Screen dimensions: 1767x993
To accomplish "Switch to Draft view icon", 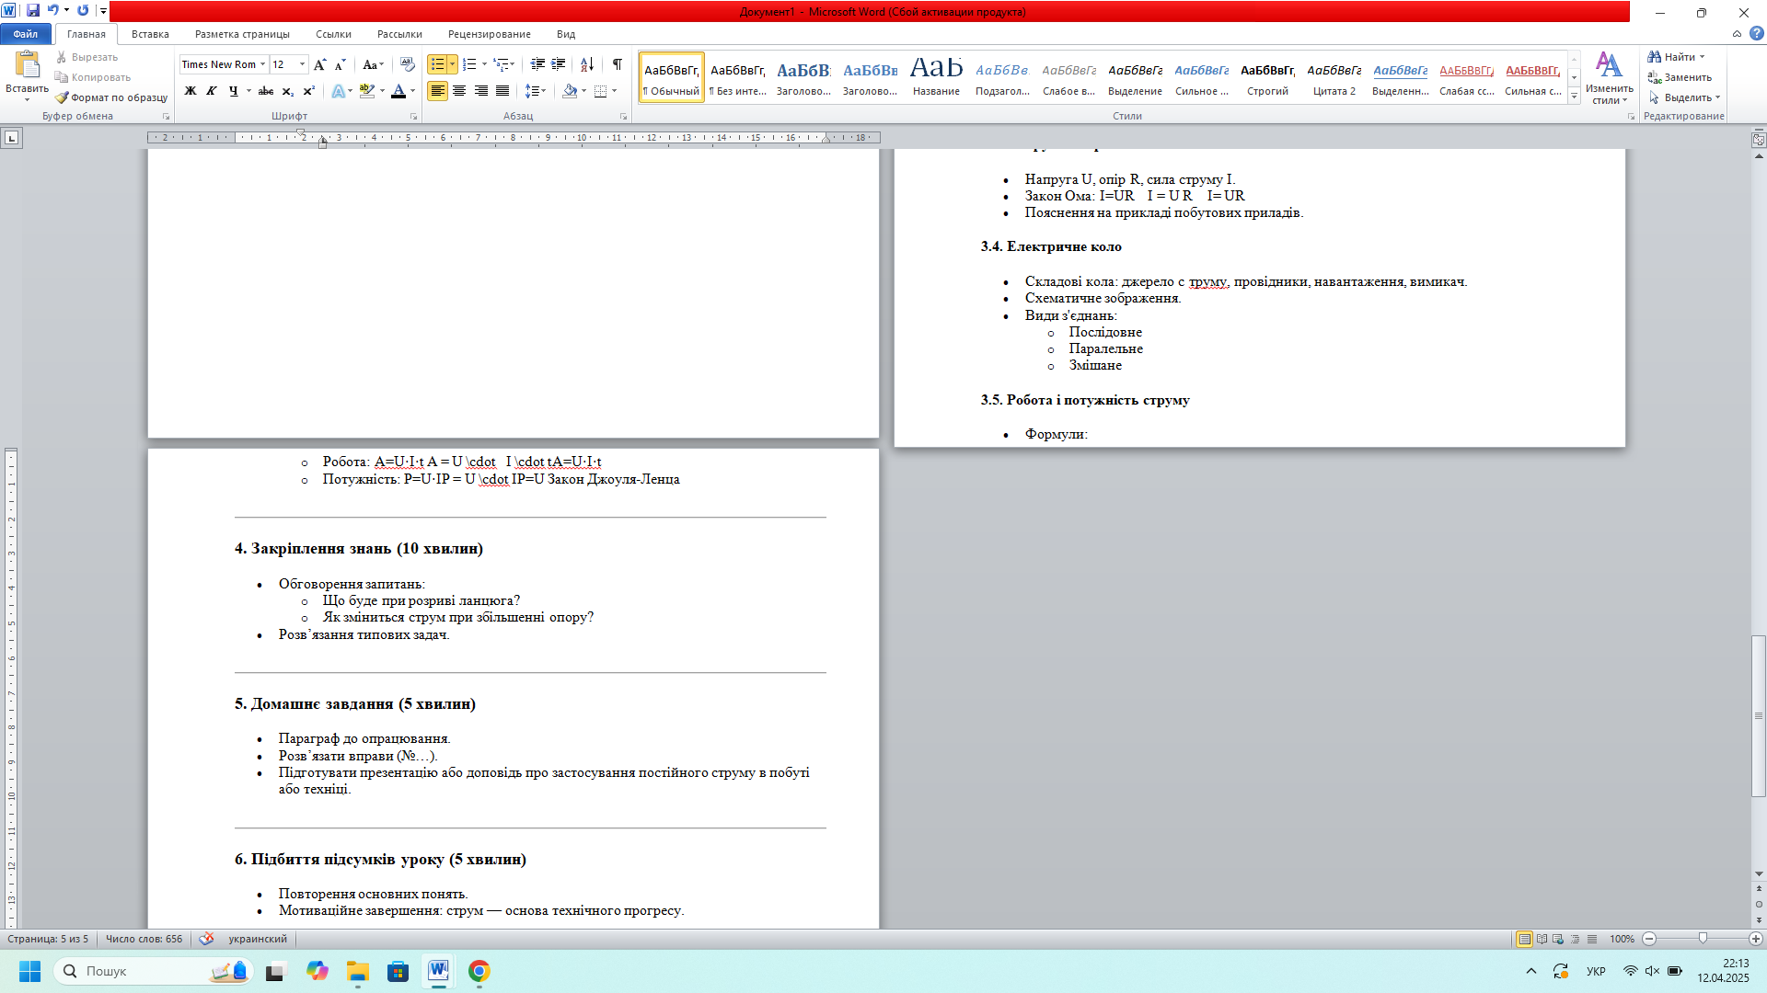I will (1592, 939).
